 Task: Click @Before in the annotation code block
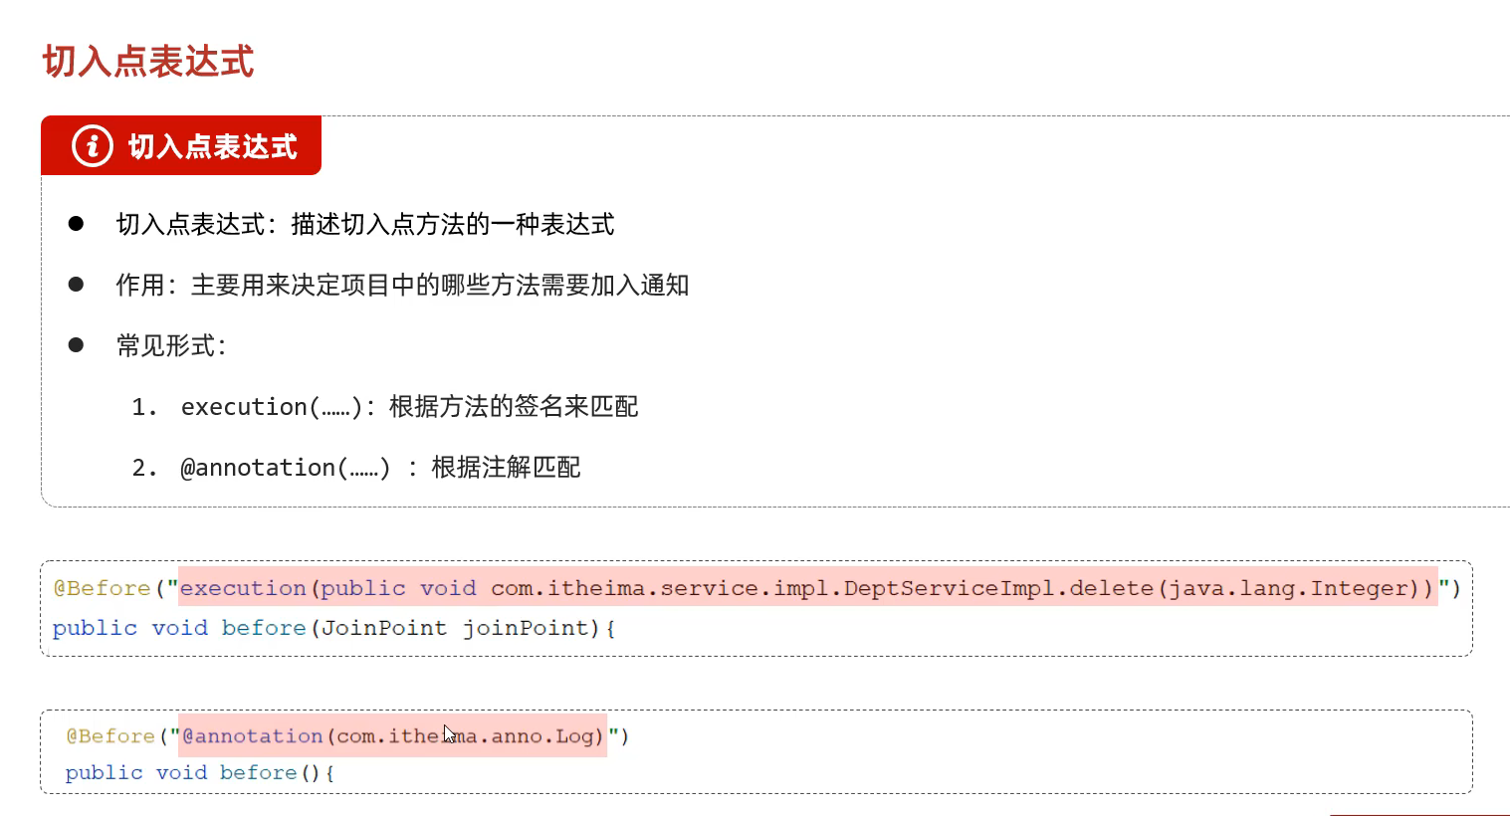(x=110, y=736)
